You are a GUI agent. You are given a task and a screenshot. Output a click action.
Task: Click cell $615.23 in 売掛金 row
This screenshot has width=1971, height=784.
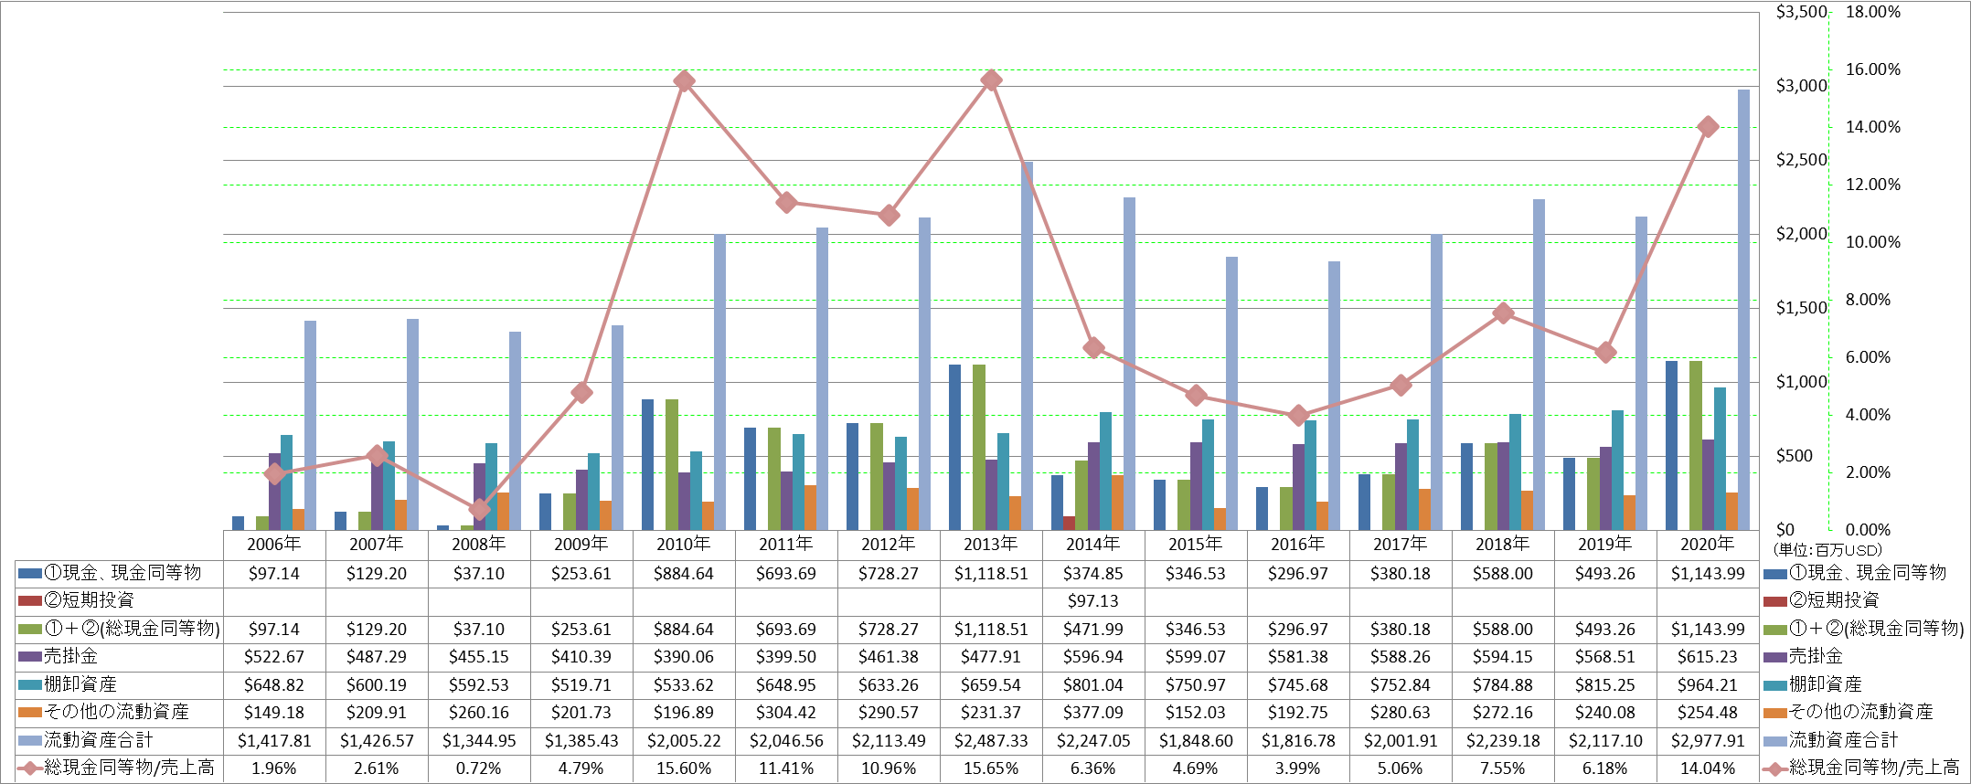coord(1708,657)
